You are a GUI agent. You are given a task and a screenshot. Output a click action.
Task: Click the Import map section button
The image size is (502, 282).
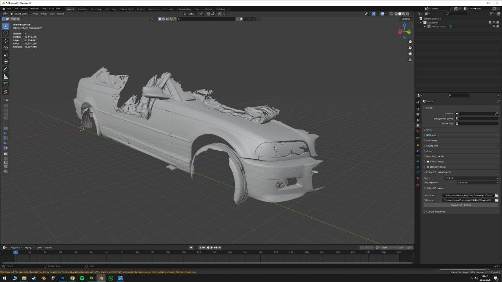click(461, 205)
